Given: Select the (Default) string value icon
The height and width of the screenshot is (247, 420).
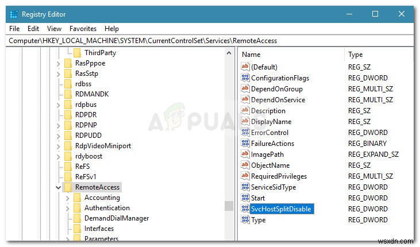Looking at the screenshot, I should point(245,67).
